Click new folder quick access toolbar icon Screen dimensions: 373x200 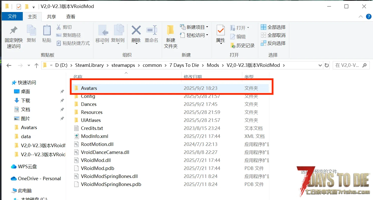click(27, 7)
